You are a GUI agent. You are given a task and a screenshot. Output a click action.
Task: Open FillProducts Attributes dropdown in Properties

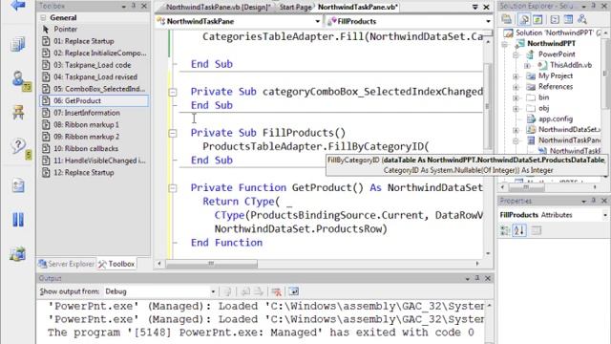[604, 215]
